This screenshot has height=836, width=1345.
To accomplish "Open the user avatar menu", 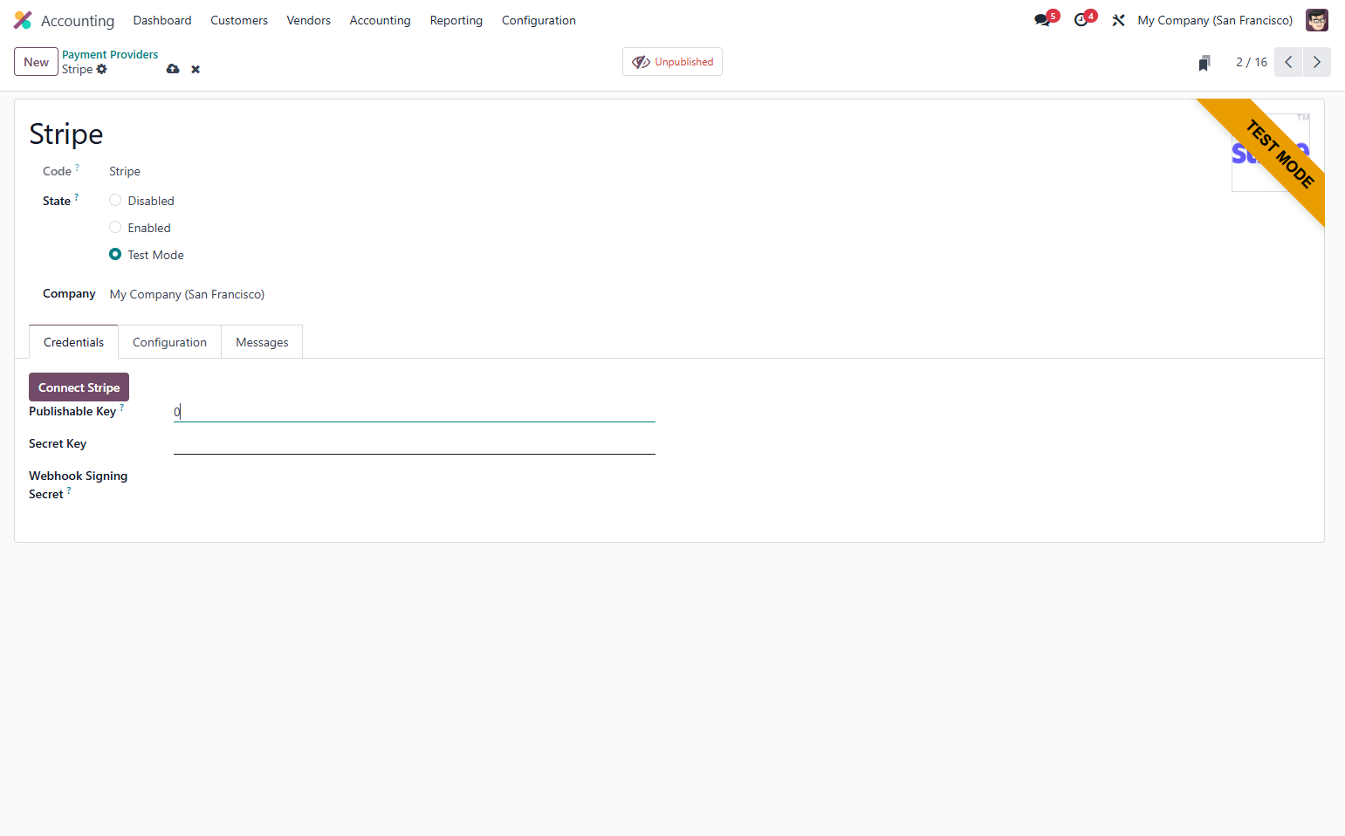I will click(1317, 20).
